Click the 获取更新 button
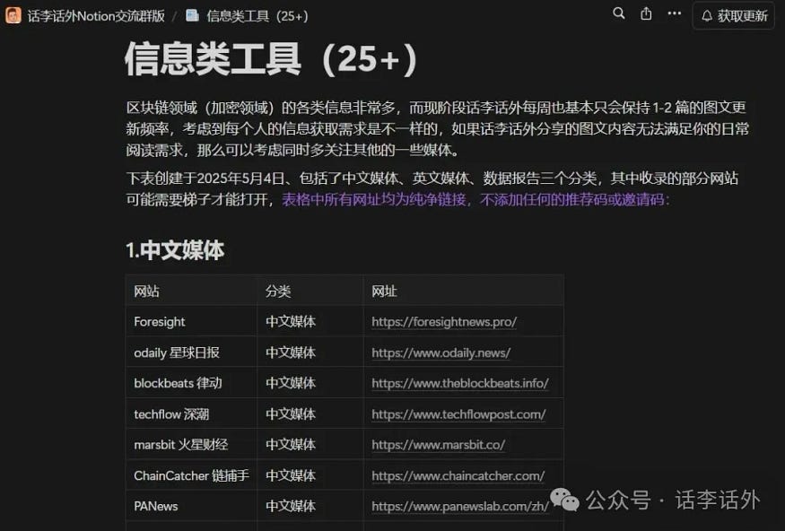This screenshot has height=531, width=785. click(x=734, y=16)
